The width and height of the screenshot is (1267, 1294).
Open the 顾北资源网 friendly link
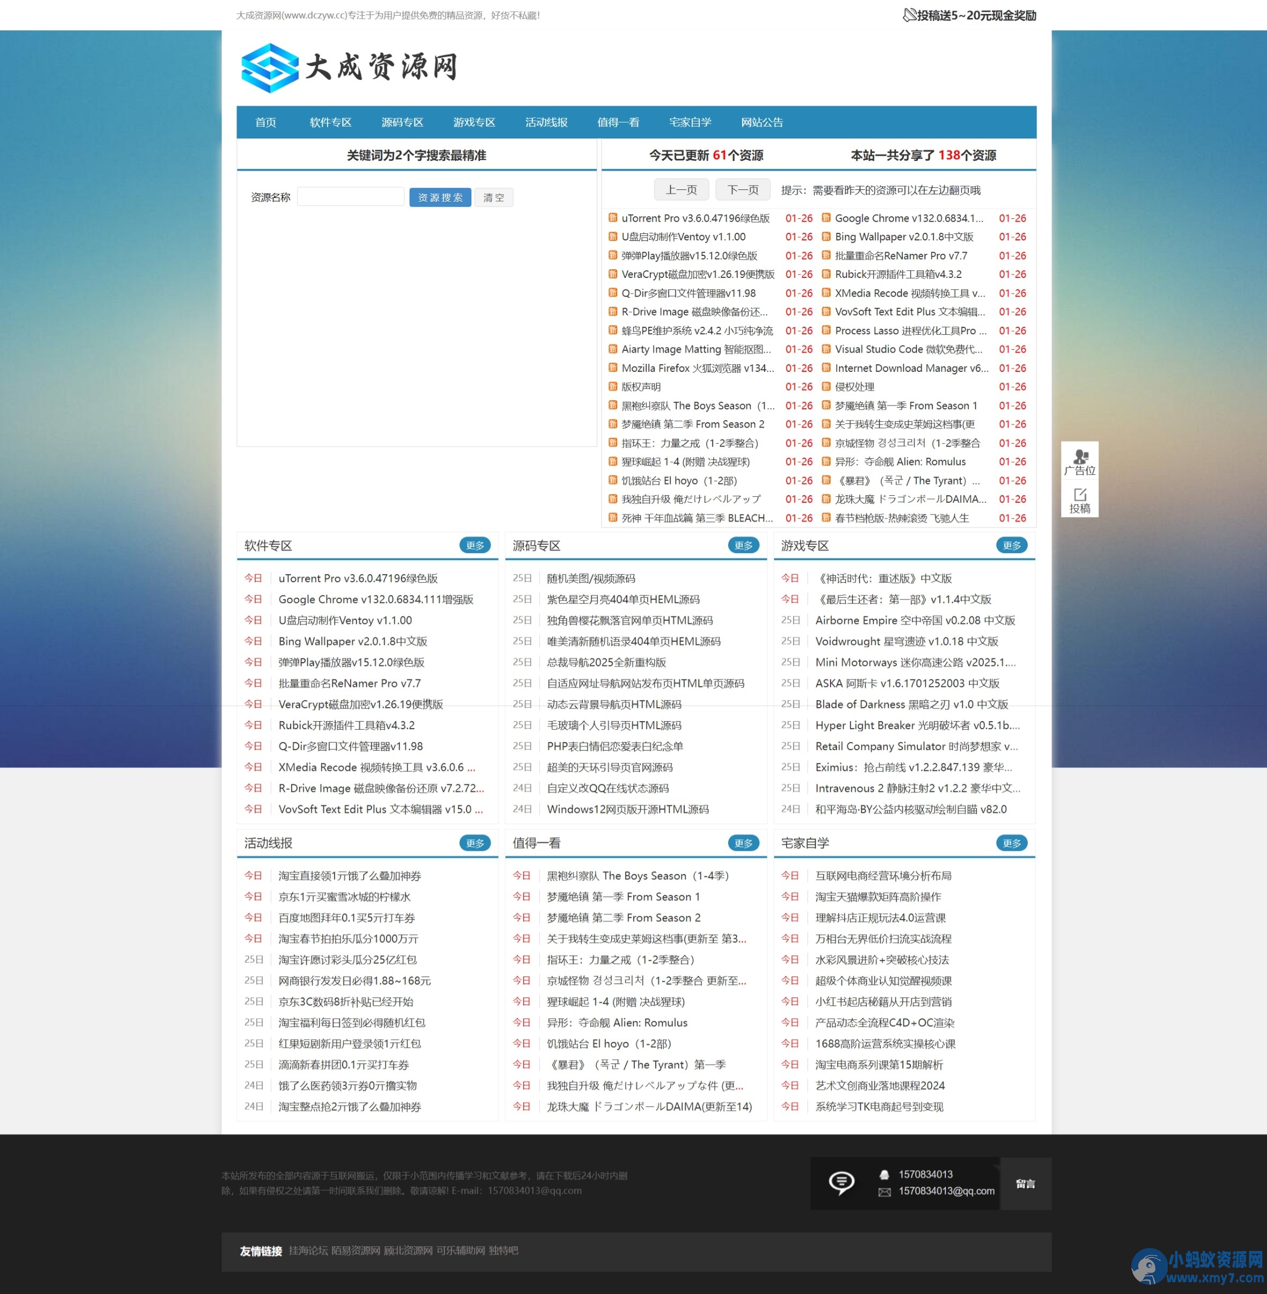[408, 1250]
